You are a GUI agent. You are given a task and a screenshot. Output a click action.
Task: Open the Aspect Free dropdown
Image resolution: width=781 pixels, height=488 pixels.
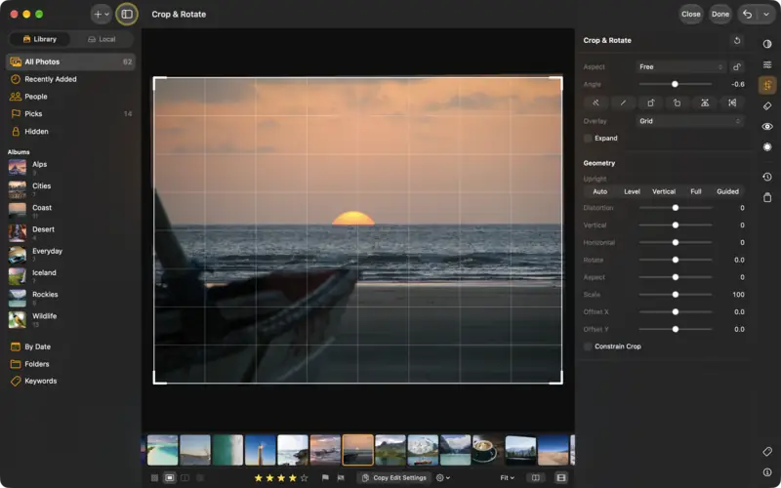(x=680, y=66)
